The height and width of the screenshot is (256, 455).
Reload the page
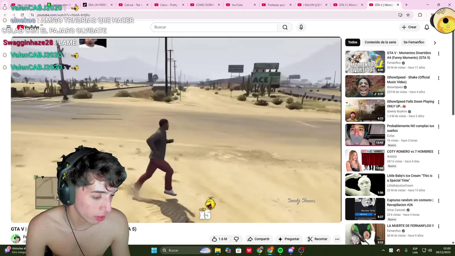(x=22, y=15)
